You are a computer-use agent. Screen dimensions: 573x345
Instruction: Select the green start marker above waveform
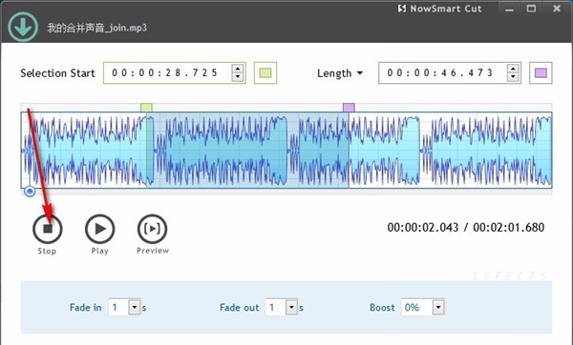point(146,108)
